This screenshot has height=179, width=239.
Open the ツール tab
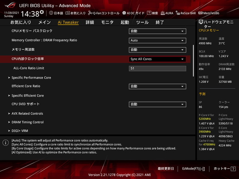142,22
